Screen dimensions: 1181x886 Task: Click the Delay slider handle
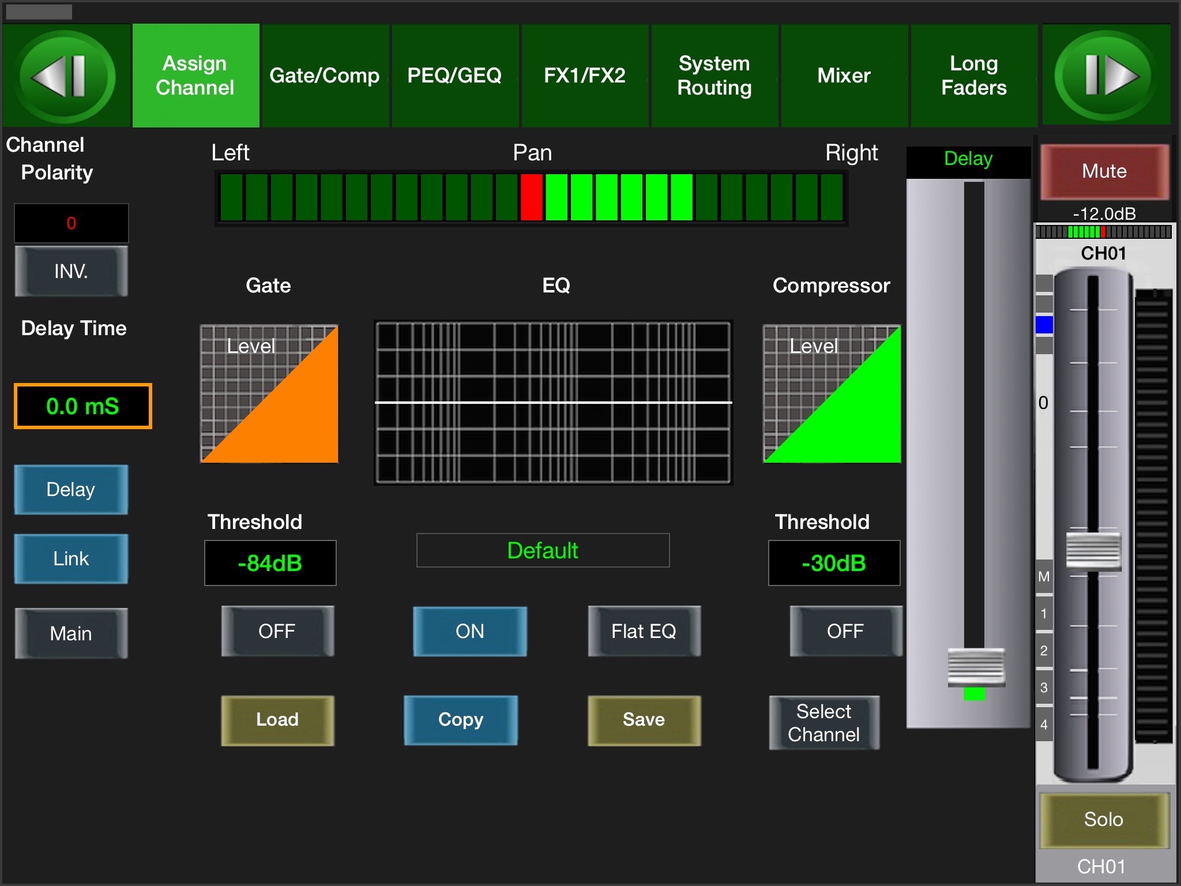pyautogui.click(x=976, y=667)
